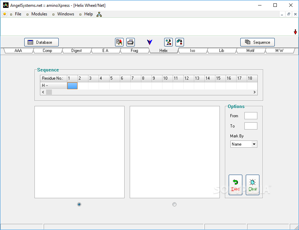The image size is (299, 230).
Task: Click the swap blocks toolbar icon
Action: pos(180,42)
